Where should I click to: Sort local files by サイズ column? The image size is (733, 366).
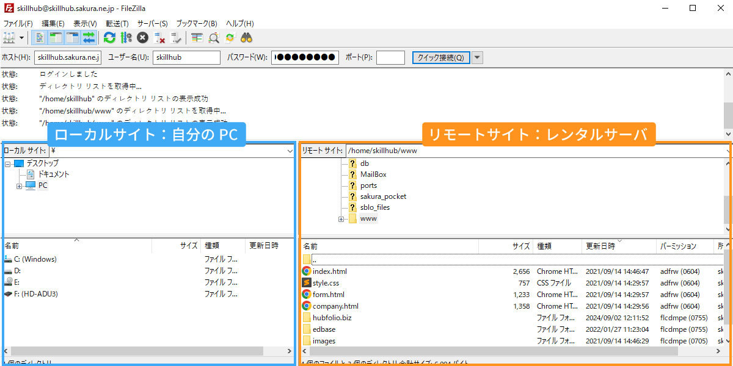point(176,246)
